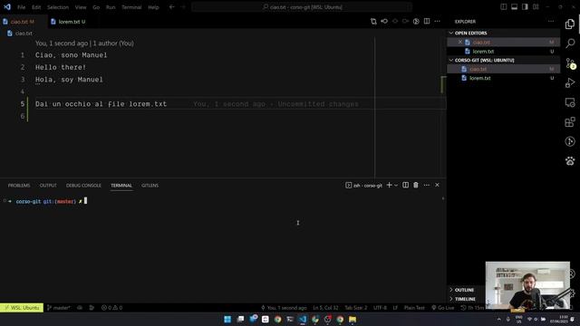Open the Search view icon
580x326 pixels.
coord(570,43)
